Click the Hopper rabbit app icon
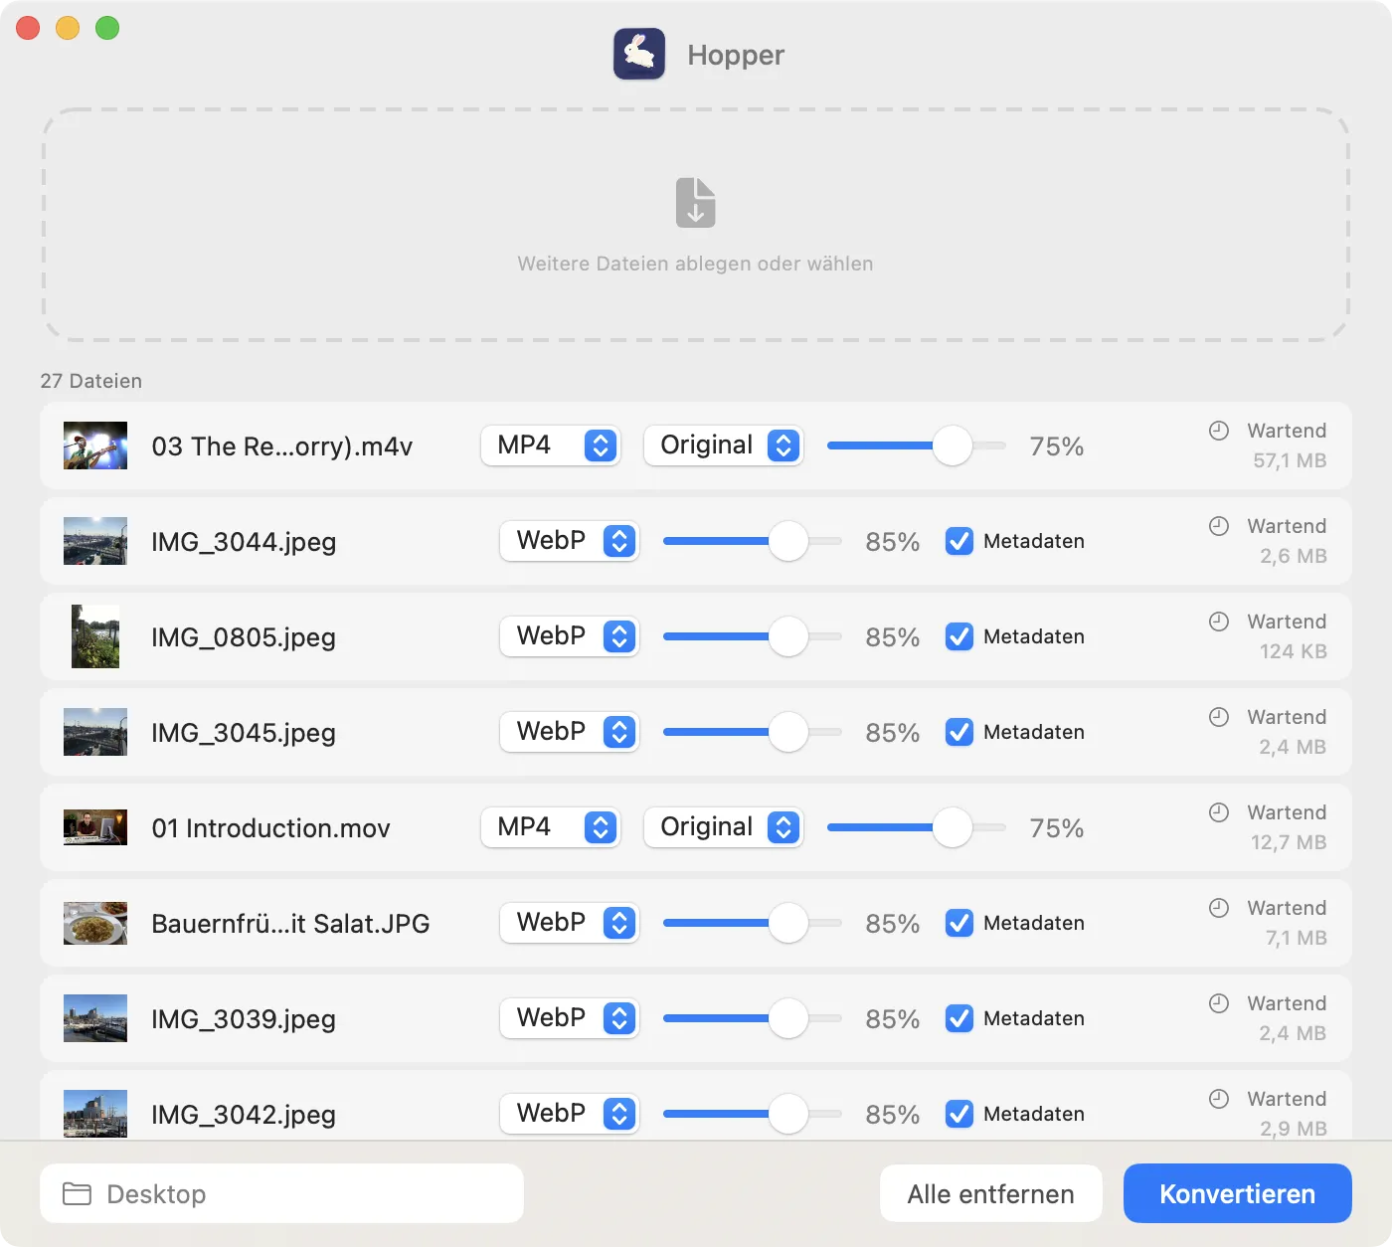Screen dimensions: 1392x1247 coord(638,54)
